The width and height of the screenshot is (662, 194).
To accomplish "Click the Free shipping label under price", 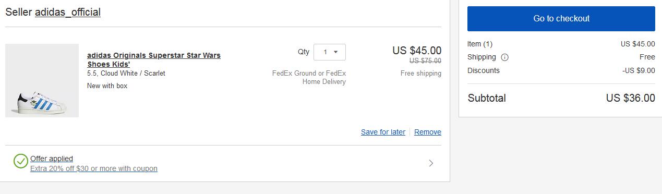I will click(x=421, y=74).
